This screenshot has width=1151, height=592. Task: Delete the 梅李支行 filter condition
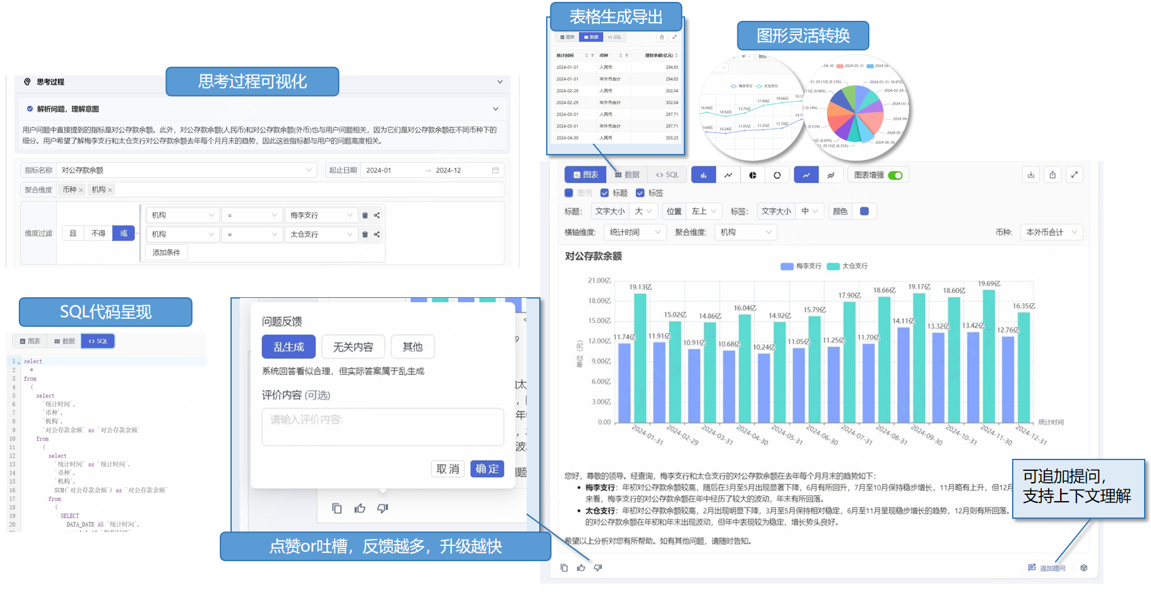[x=365, y=216]
